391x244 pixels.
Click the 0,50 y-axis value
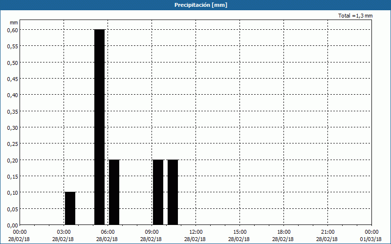click(x=13, y=63)
